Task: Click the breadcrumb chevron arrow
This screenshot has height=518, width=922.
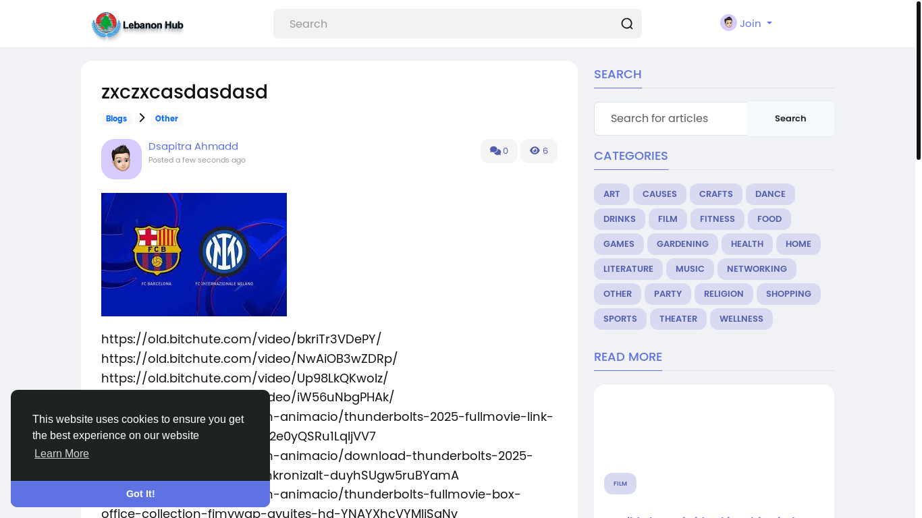Action: [142, 118]
